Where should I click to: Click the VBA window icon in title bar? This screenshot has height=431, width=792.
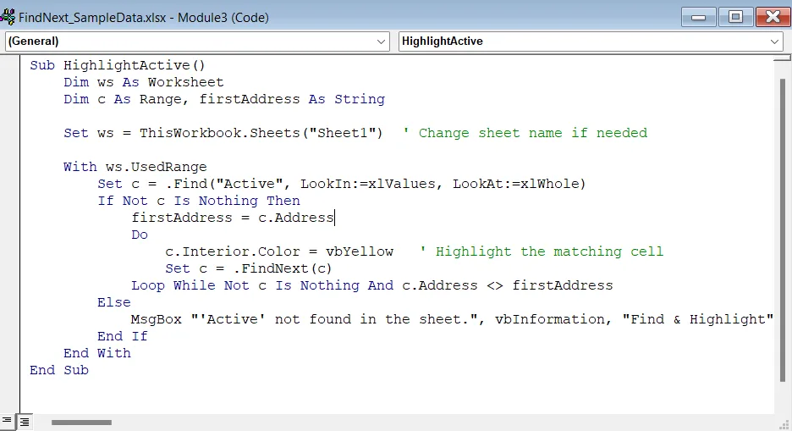7,17
